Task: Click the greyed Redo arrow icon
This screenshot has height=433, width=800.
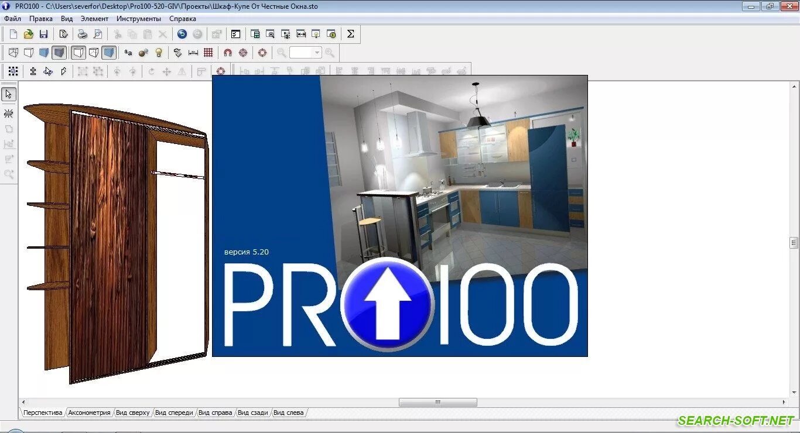Action: click(197, 34)
